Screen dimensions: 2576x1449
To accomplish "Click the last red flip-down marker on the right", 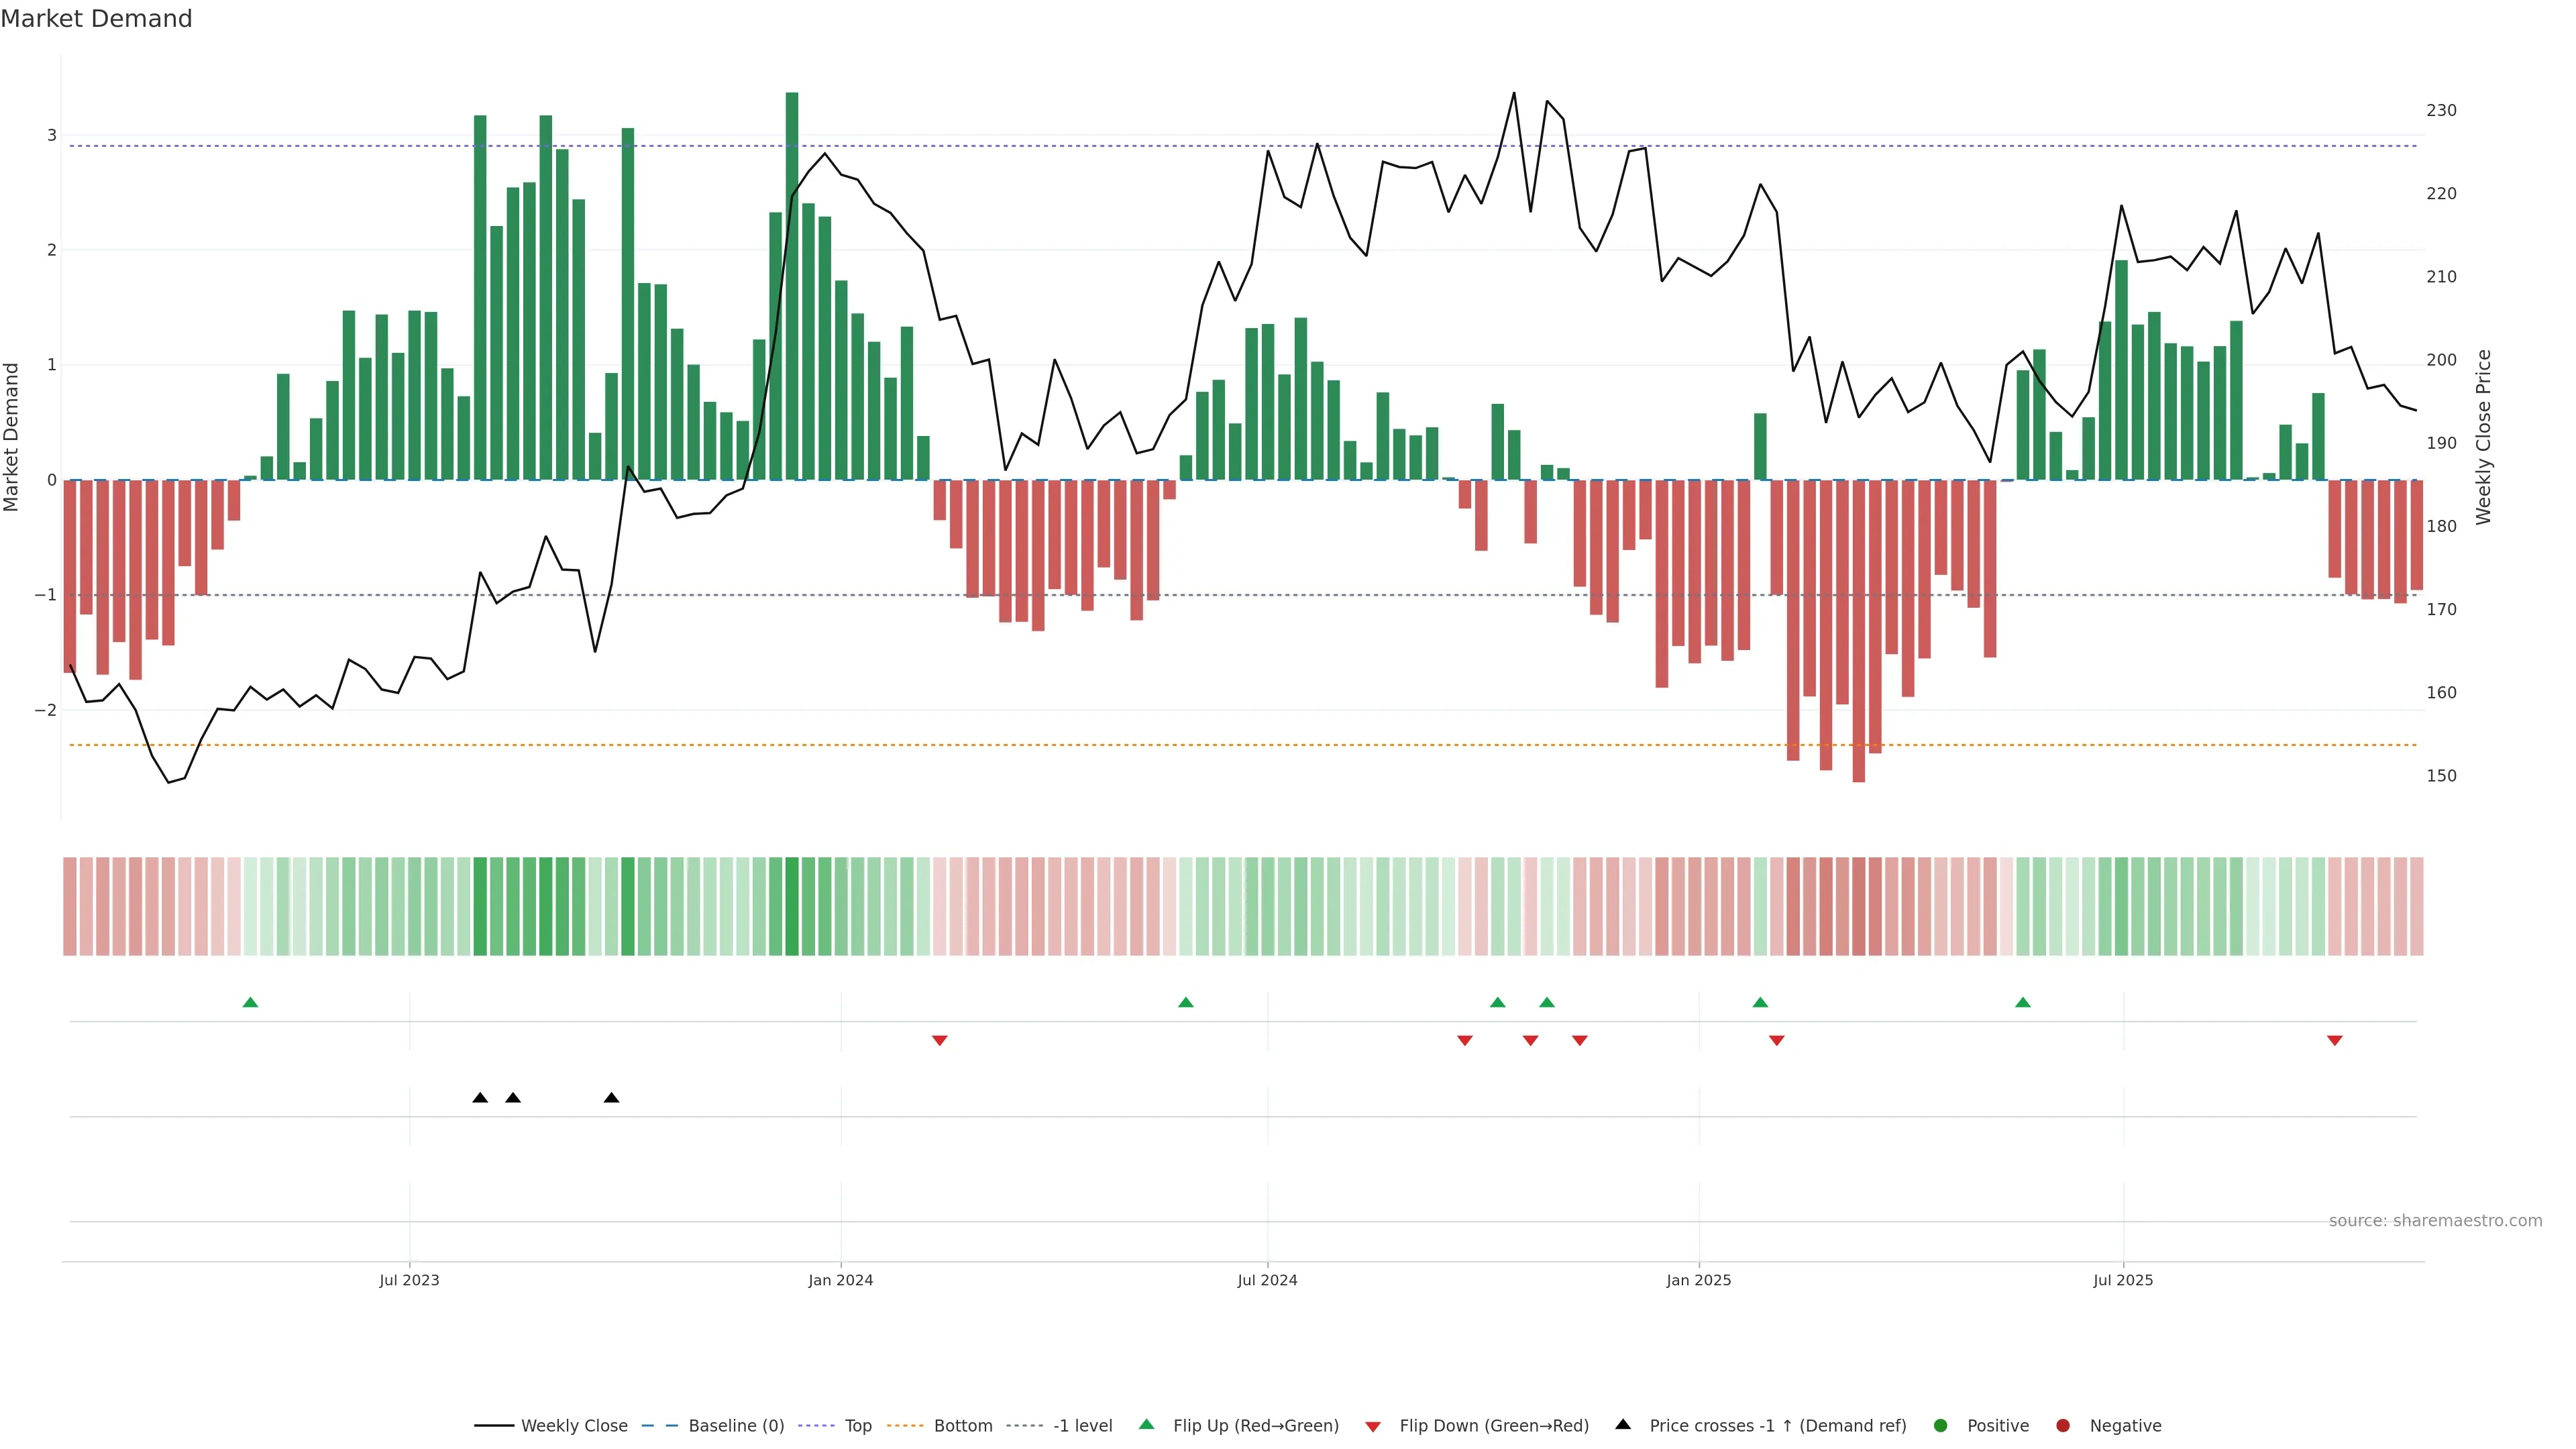I will point(2335,1040).
